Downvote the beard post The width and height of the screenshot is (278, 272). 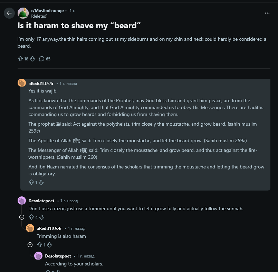click(32, 59)
